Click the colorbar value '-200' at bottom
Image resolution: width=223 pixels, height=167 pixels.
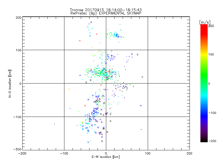coord(212,141)
